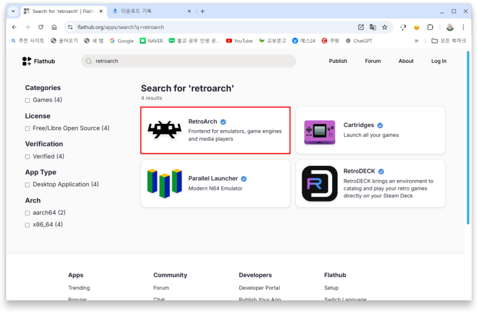The height and width of the screenshot is (312, 477).
Task: Click the page vertical scrollbar
Action: tap(468, 138)
